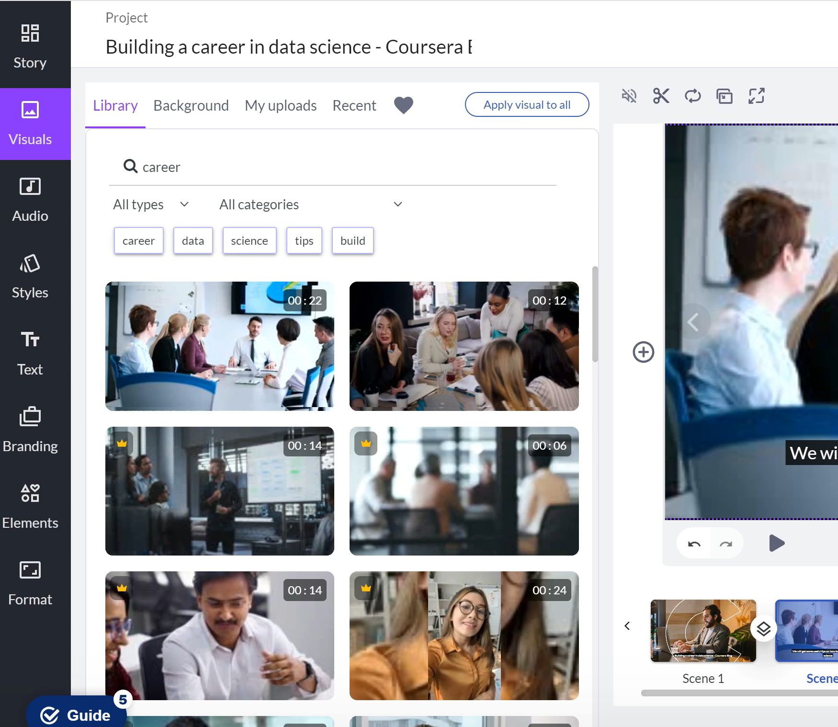Click the picture-in-picture layout icon
The width and height of the screenshot is (838, 727).
click(x=725, y=96)
